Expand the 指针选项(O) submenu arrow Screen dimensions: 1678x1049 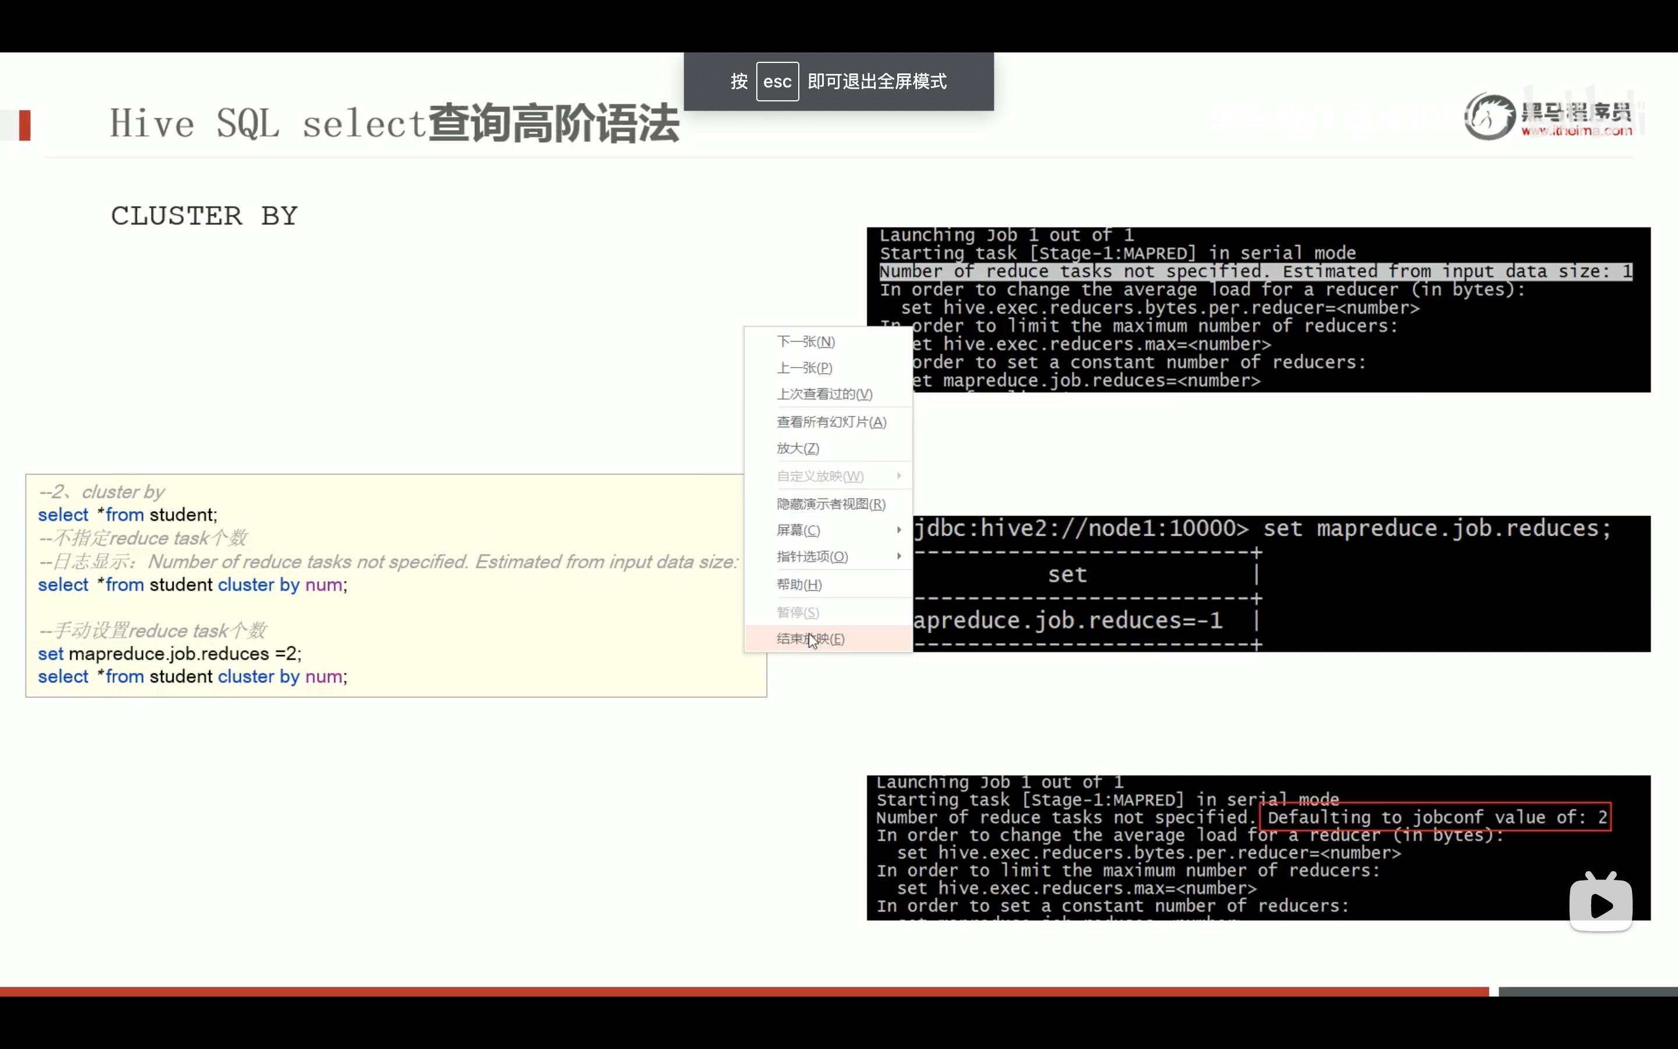(898, 557)
